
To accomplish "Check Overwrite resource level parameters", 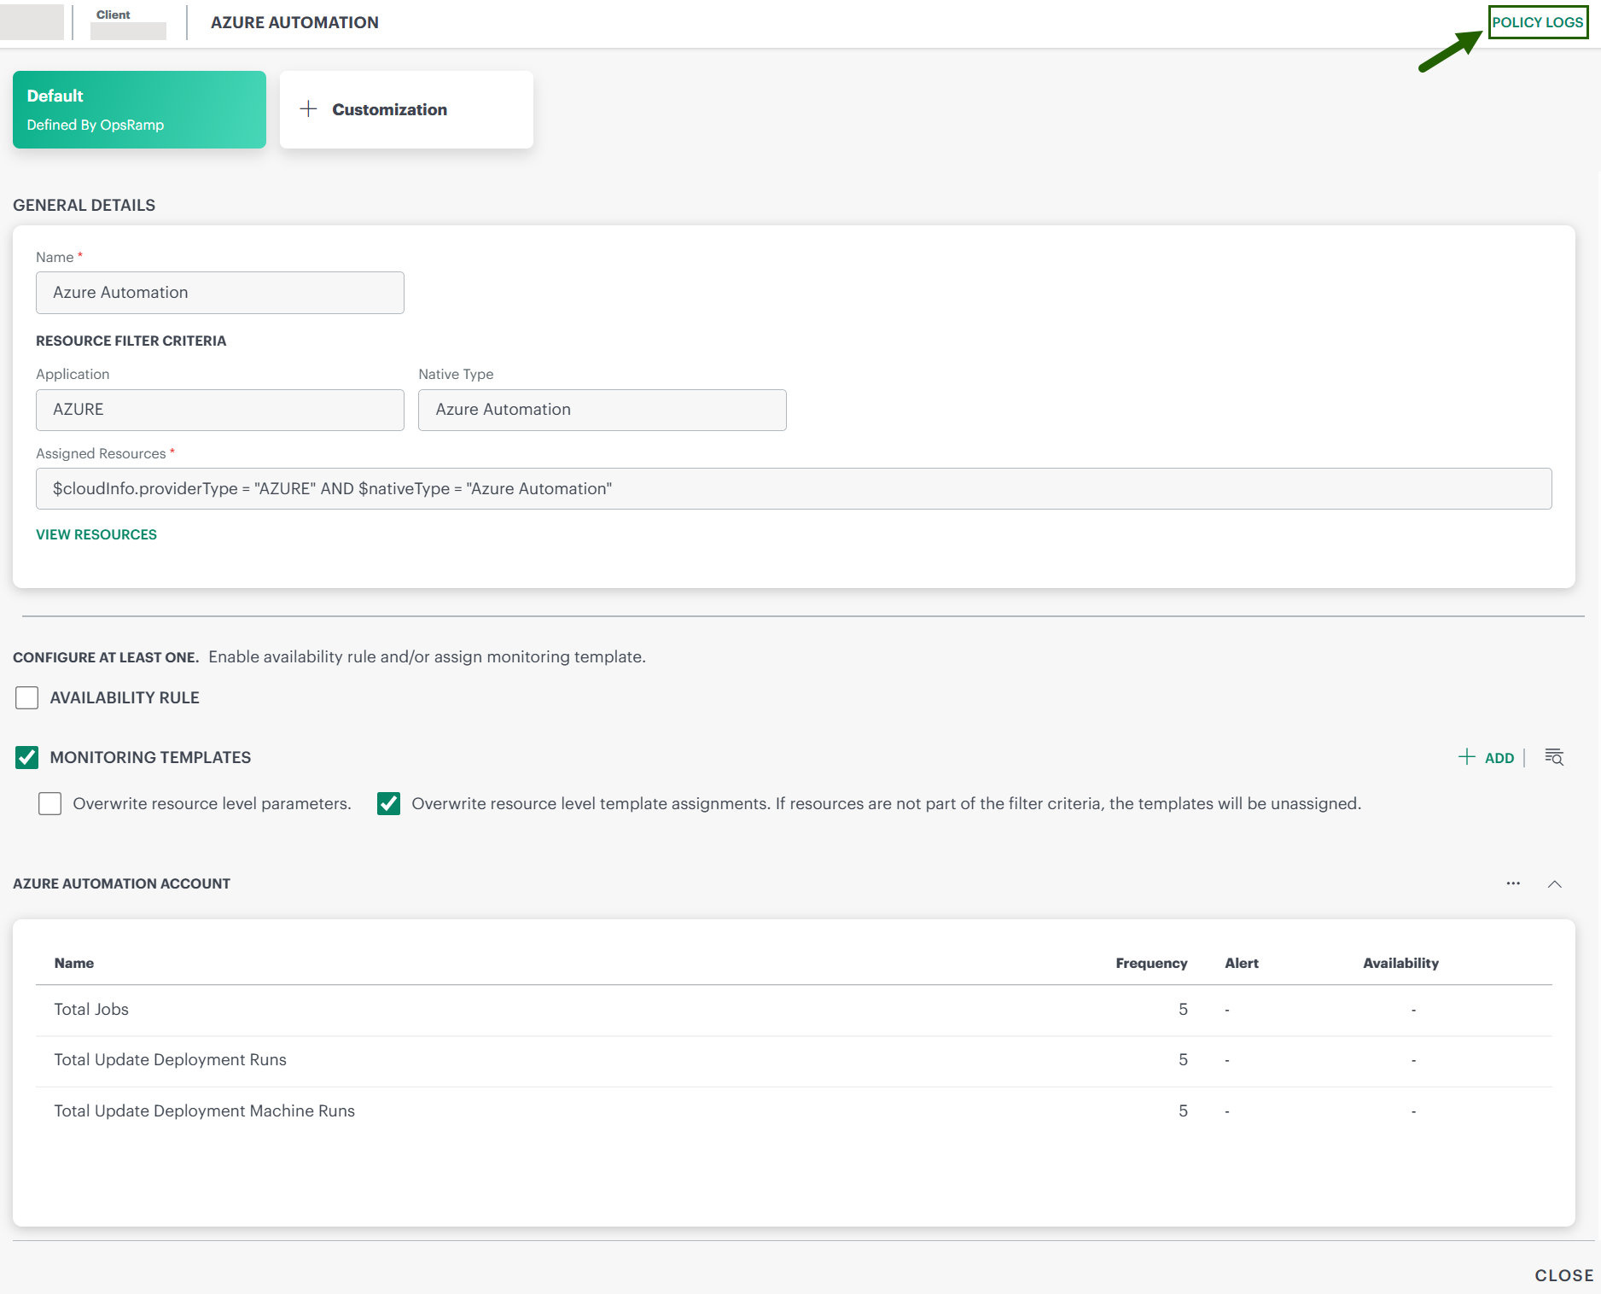I will (x=50, y=803).
